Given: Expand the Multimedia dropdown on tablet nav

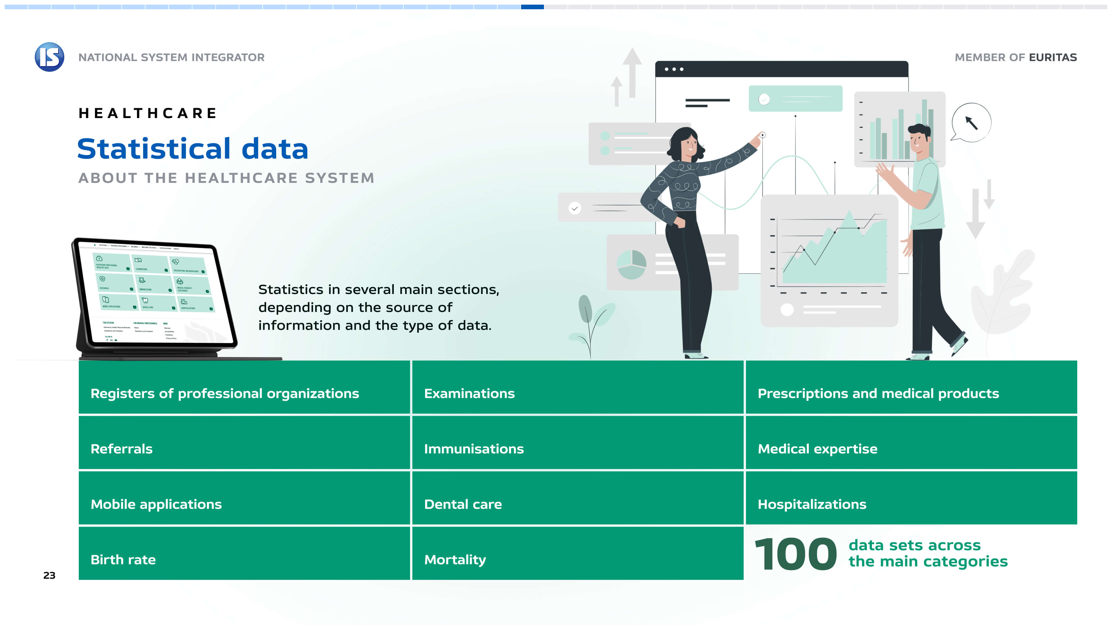Looking at the screenshot, I should [136, 247].
